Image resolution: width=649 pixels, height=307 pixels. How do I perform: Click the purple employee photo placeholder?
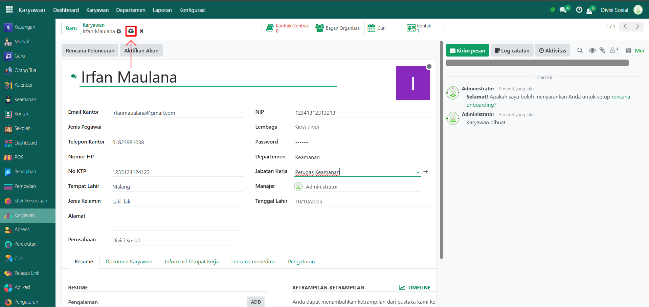413,83
